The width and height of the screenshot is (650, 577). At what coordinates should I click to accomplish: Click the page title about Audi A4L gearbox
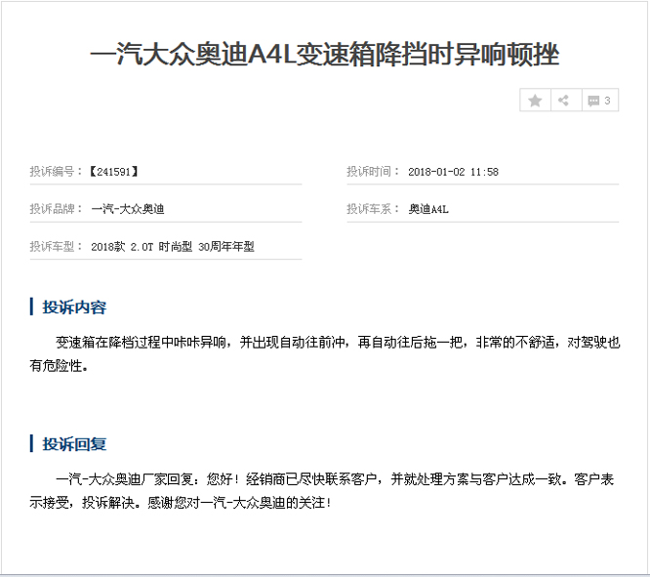[324, 55]
